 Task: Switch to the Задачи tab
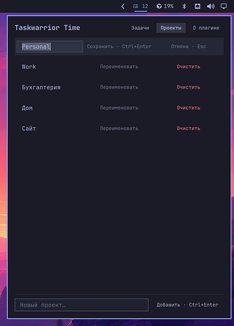pyautogui.click(x=140, y=28)
